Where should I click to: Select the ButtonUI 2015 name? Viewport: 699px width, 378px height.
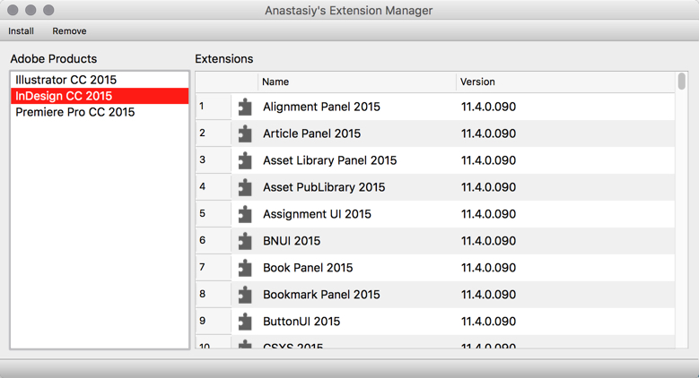[301, 322]
